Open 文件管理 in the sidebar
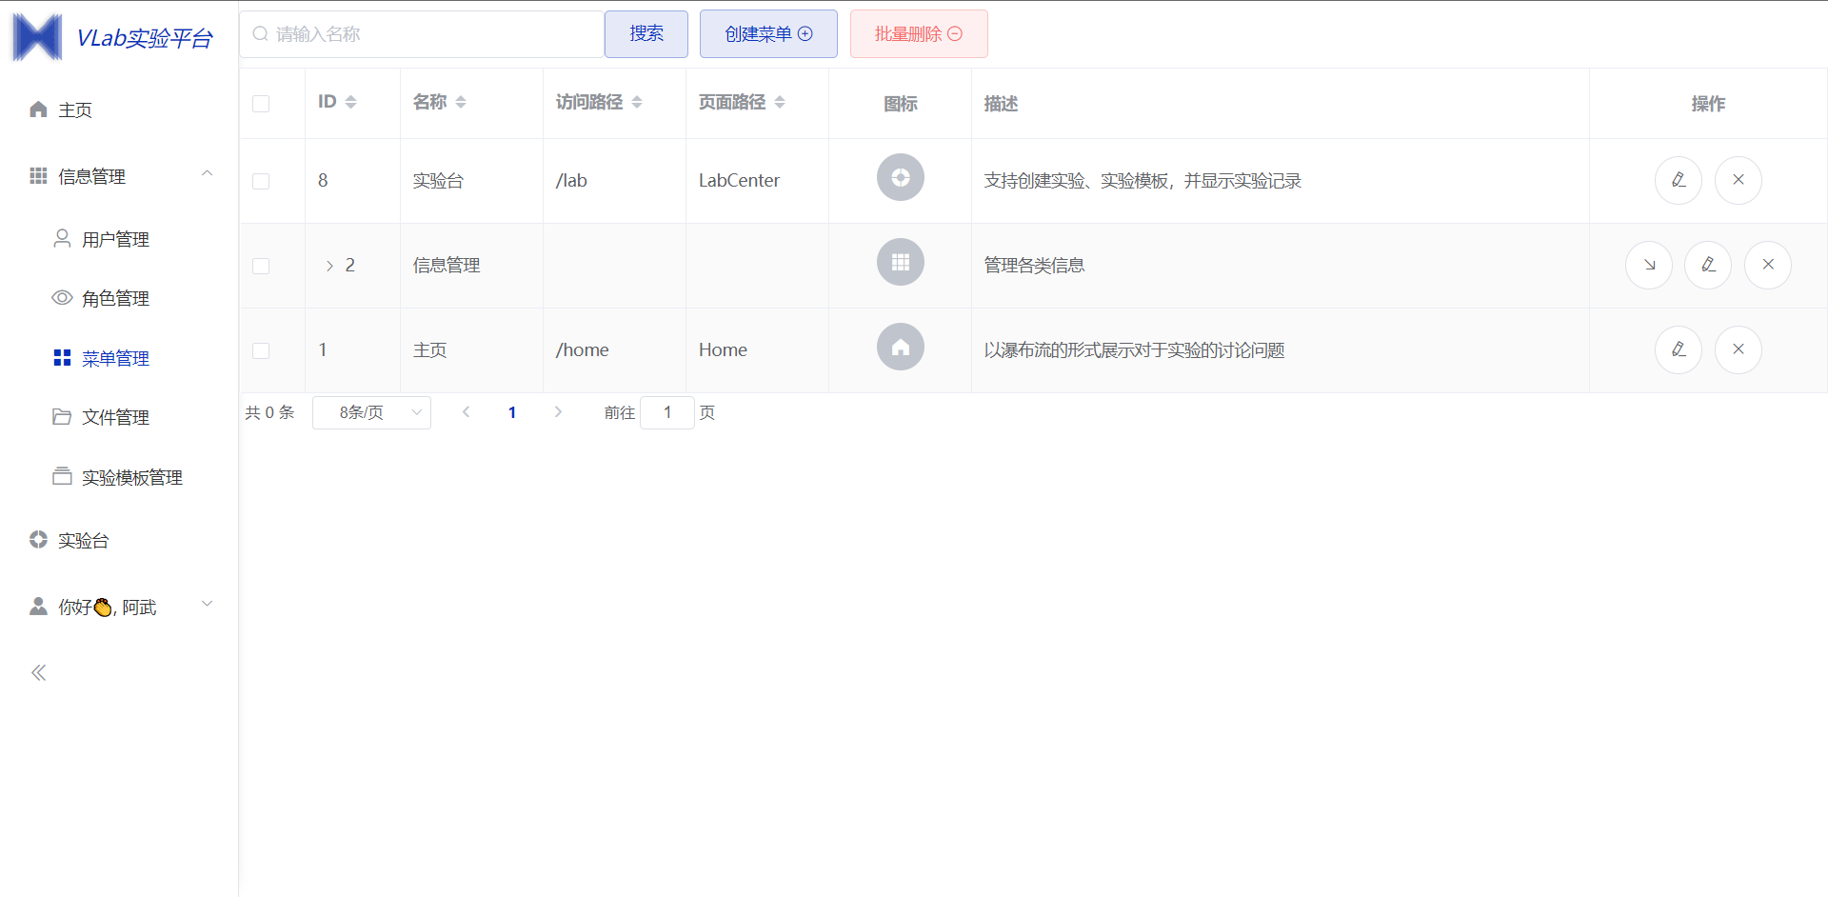This screenshot has width=1828, height=897. click(119, 417)
